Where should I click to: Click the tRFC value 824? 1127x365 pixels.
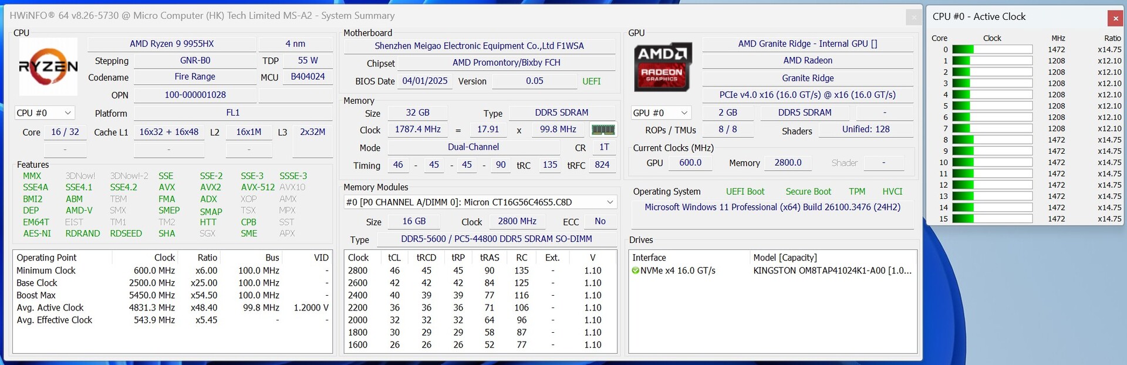point(602,165)
